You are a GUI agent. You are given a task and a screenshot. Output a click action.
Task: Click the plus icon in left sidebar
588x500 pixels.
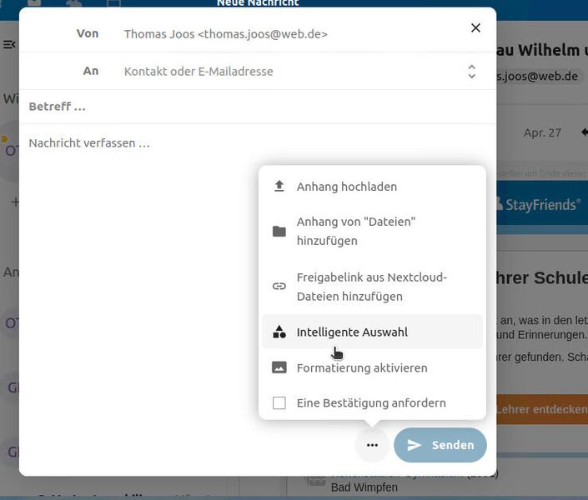[x=15, y=202]
